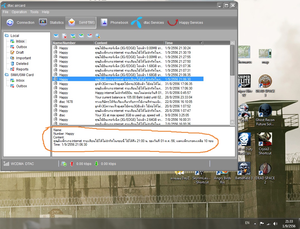Image resolution: width=300 pixels, height=229 pixels.
Task: Sort messages by Name/Number column header
Action: (x=73, y=43)
